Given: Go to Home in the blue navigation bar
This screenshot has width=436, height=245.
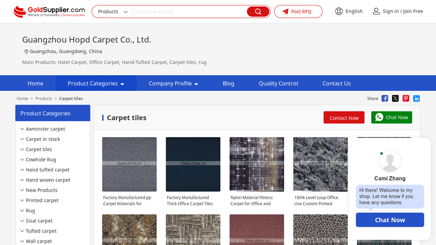Looking at the screenshot, I should click(35, 83).
